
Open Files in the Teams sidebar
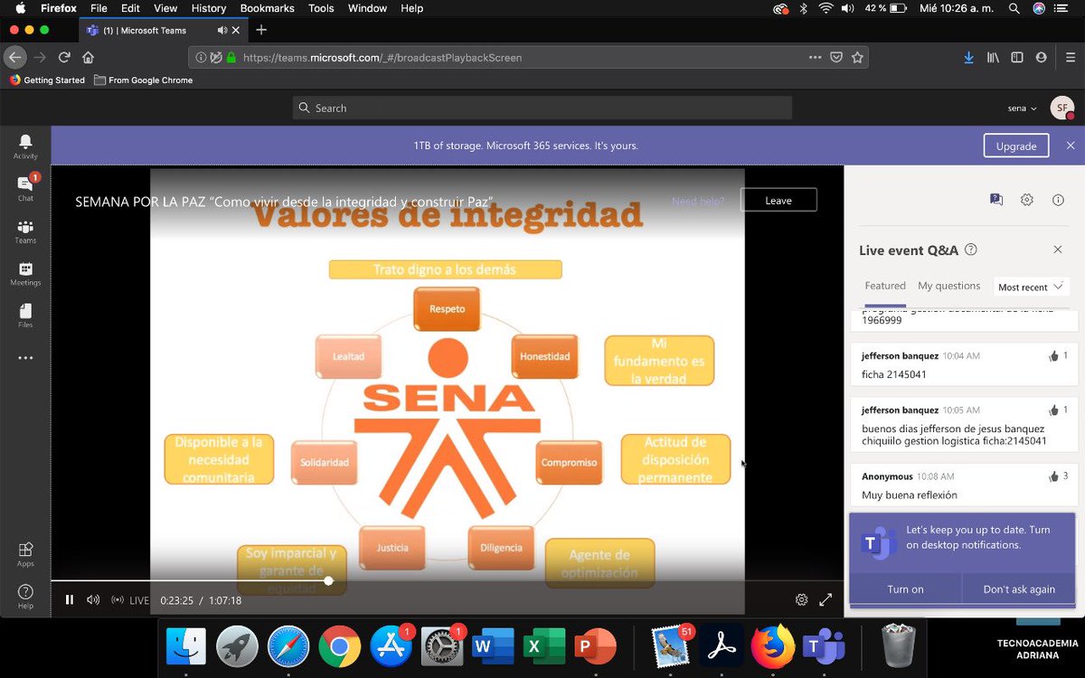[25, 315]
